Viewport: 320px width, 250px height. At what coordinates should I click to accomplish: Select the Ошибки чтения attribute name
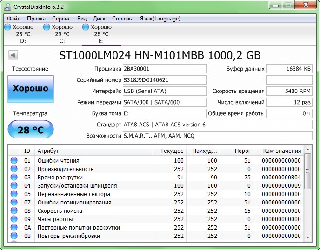[x=58, y=161]
